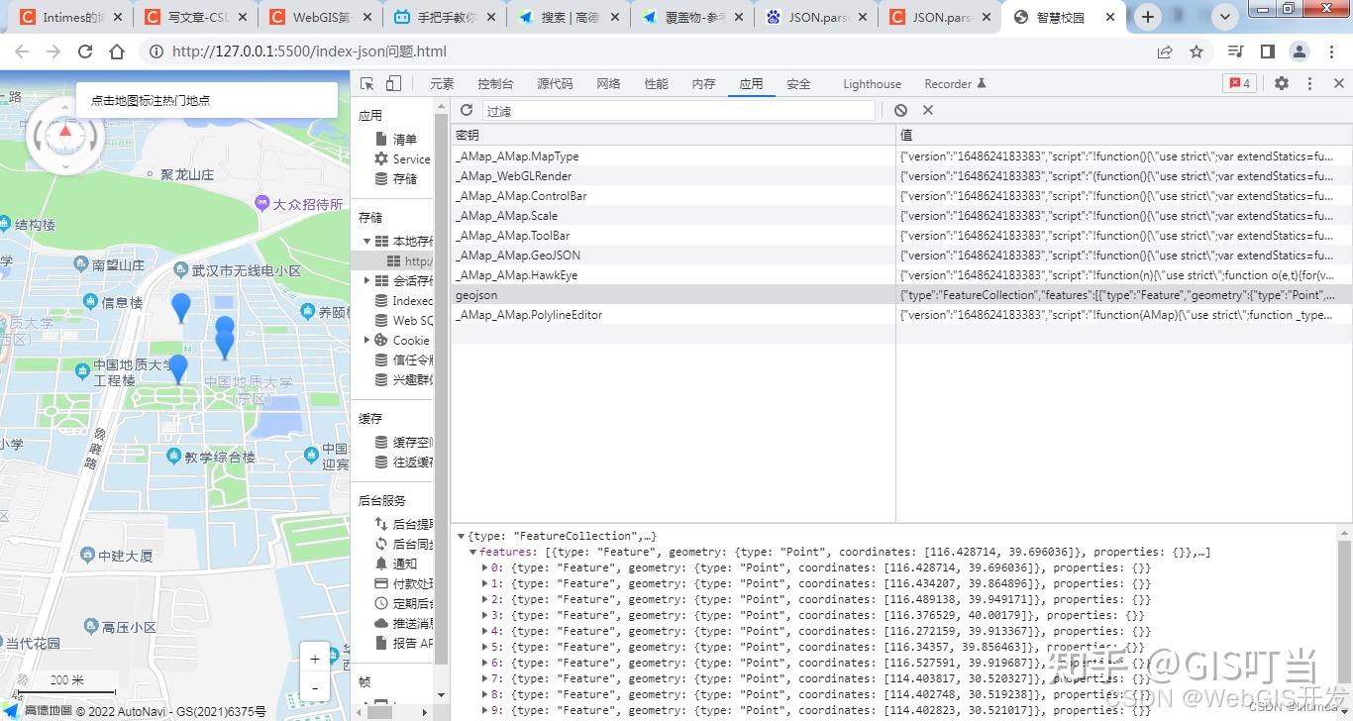Open the DevTools more options menu
Viewport: 1353px width, 721px height.
[1309, 83]
